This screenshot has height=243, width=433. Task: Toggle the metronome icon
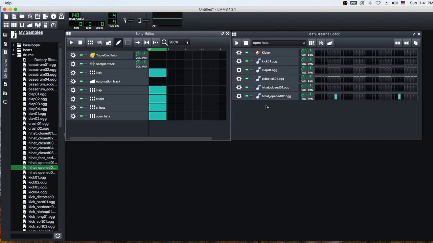[x=61, y=16]
